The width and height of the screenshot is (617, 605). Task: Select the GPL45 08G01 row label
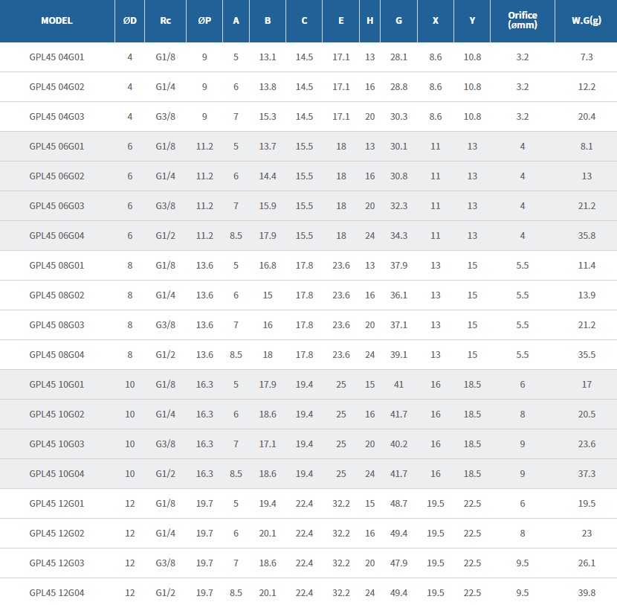[x=56, y=266]
